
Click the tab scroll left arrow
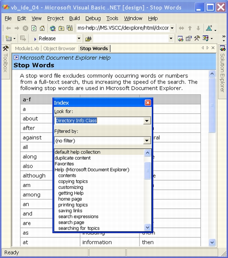pyautogui.click(x=202, y=48)
